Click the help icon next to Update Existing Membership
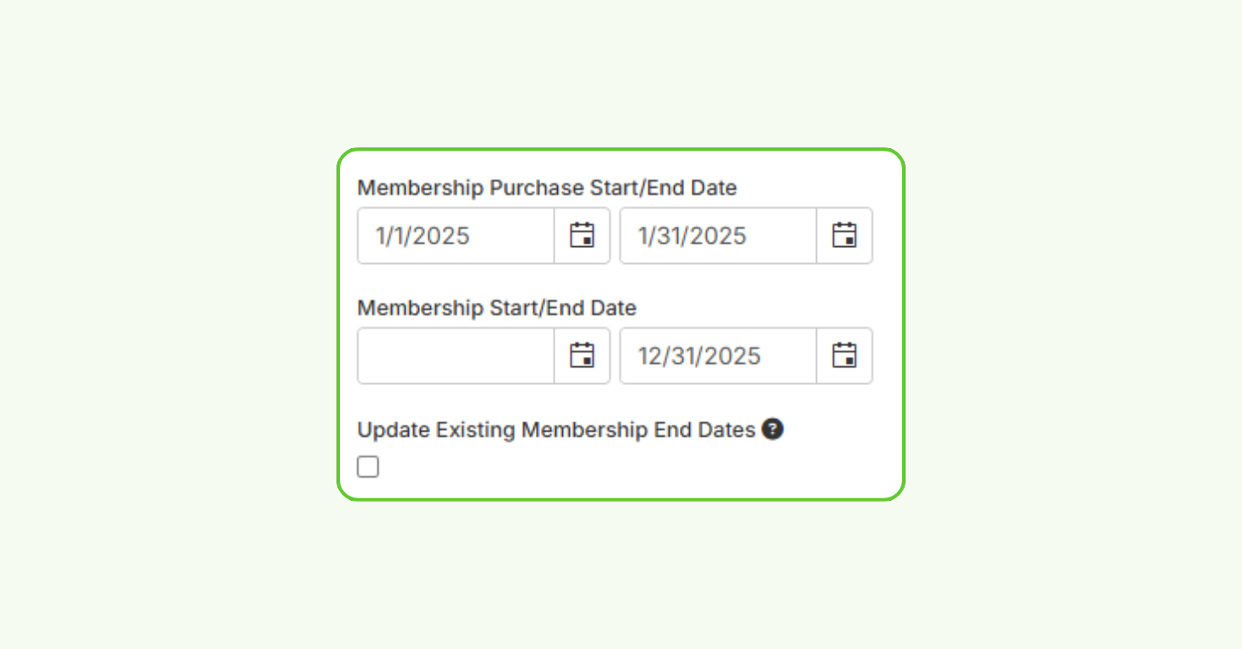This screenshot has height=649, width=1242. point(773,429)
